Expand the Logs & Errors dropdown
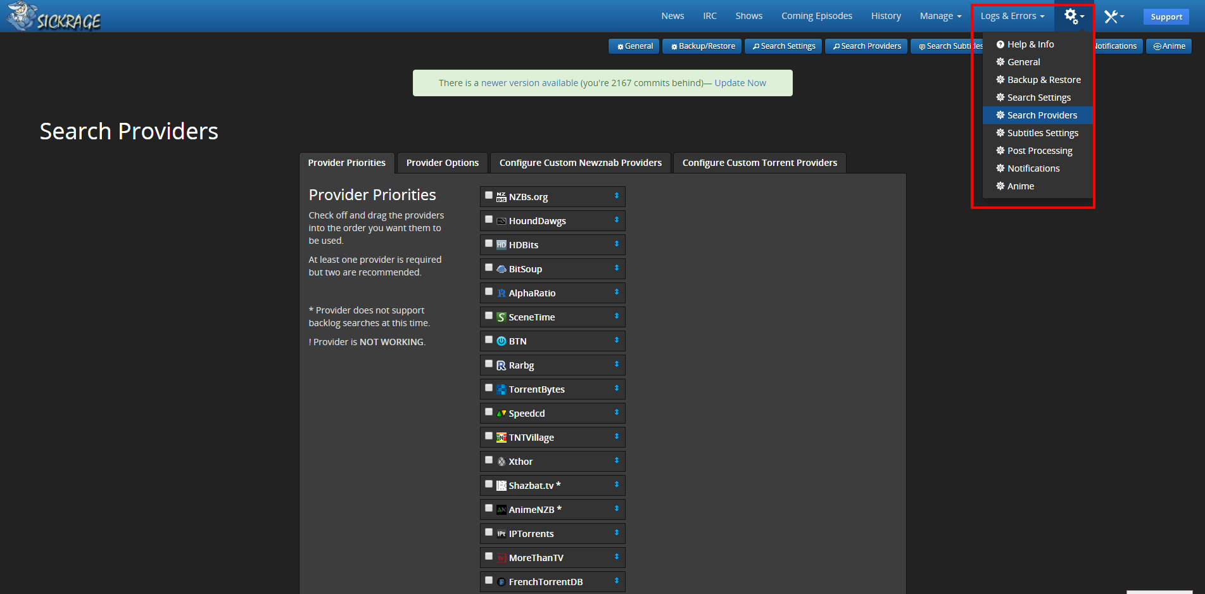 point(1013,16)
